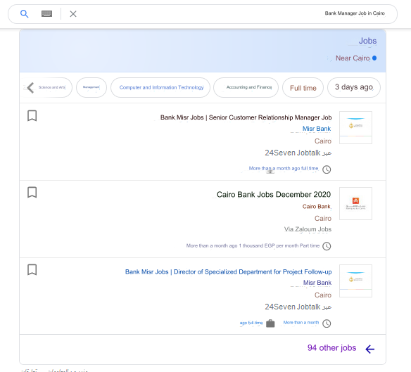This screenshot has width=411, height=372.
Task: Bookmark the Cairo Bank Jobs December 2020 listing
Action: (x=32, y=192)
